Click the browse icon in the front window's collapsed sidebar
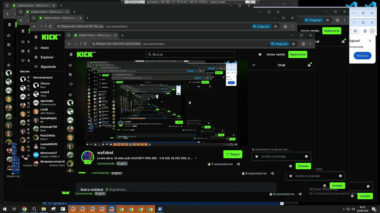380x213 pixels. click(x=70, y=75)
